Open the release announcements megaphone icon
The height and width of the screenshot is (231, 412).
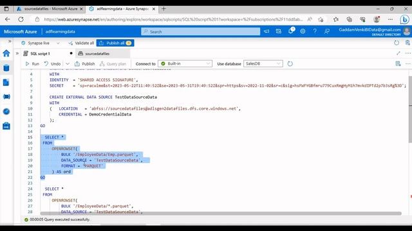click(x=267, y=31)
